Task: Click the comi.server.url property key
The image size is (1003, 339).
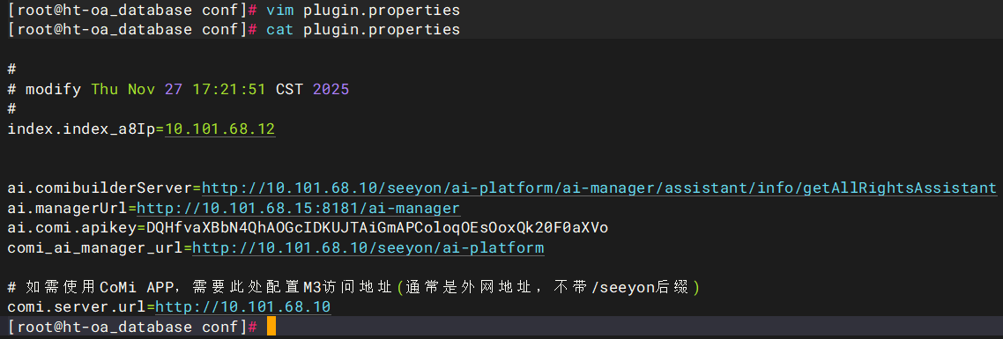Action: [77, 307]
